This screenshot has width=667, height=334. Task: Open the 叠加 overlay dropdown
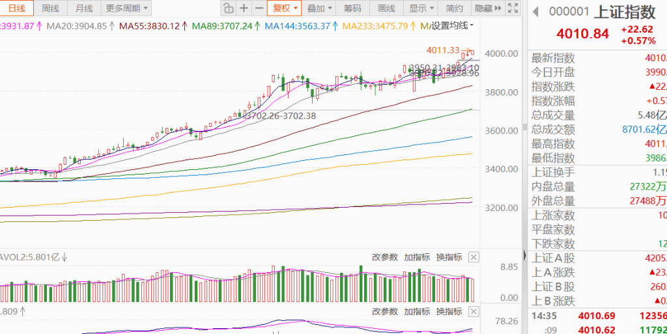(x=320, y=8)
